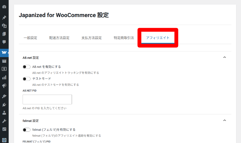Open the WordPress Dashboard icon
Image resolution: width=241 pixels, height=143 pixels.
click(x=4, y=7)
